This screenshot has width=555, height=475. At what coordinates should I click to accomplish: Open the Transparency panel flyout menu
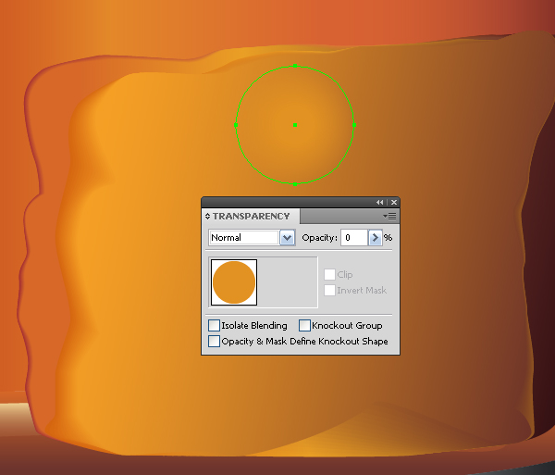click(x=389, y=216)
